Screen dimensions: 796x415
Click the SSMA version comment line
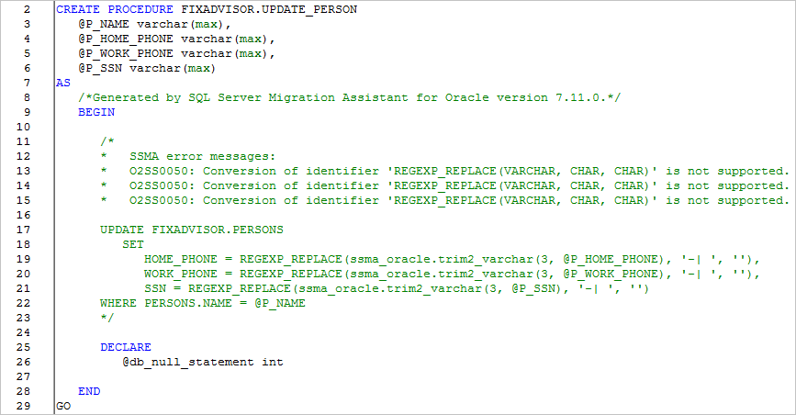pos(349,97)
